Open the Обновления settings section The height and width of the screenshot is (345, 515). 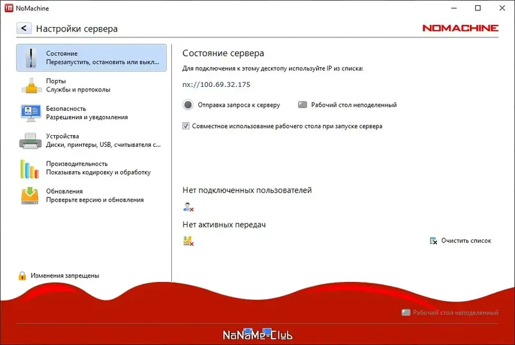click(91, 196)
